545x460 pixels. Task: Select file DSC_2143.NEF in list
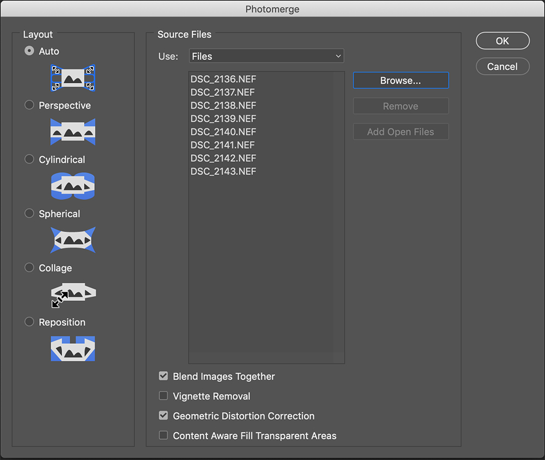(x=223, y=172)
